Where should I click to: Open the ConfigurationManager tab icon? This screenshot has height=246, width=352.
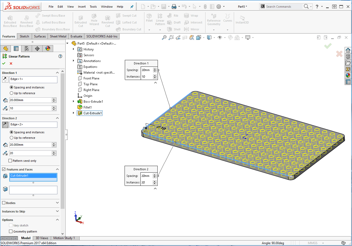click(x=26, y=49)
